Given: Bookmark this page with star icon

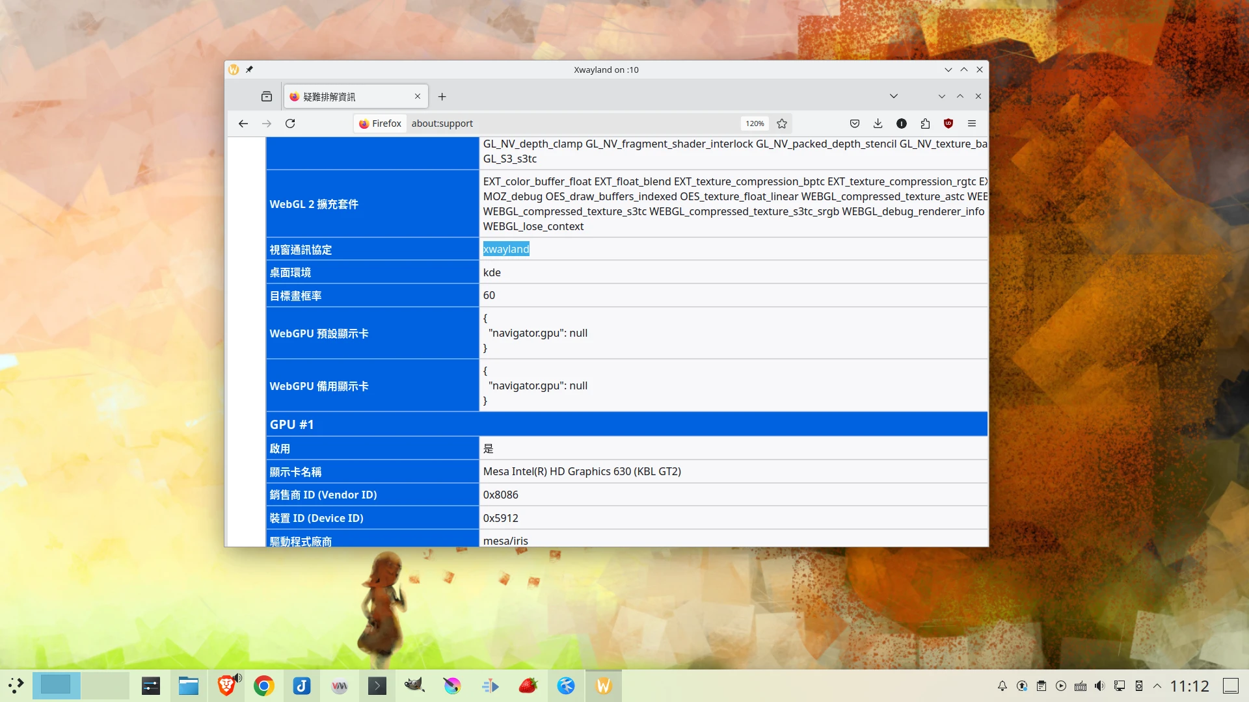Looking at the screenshot, I should (x=782, y=123).
